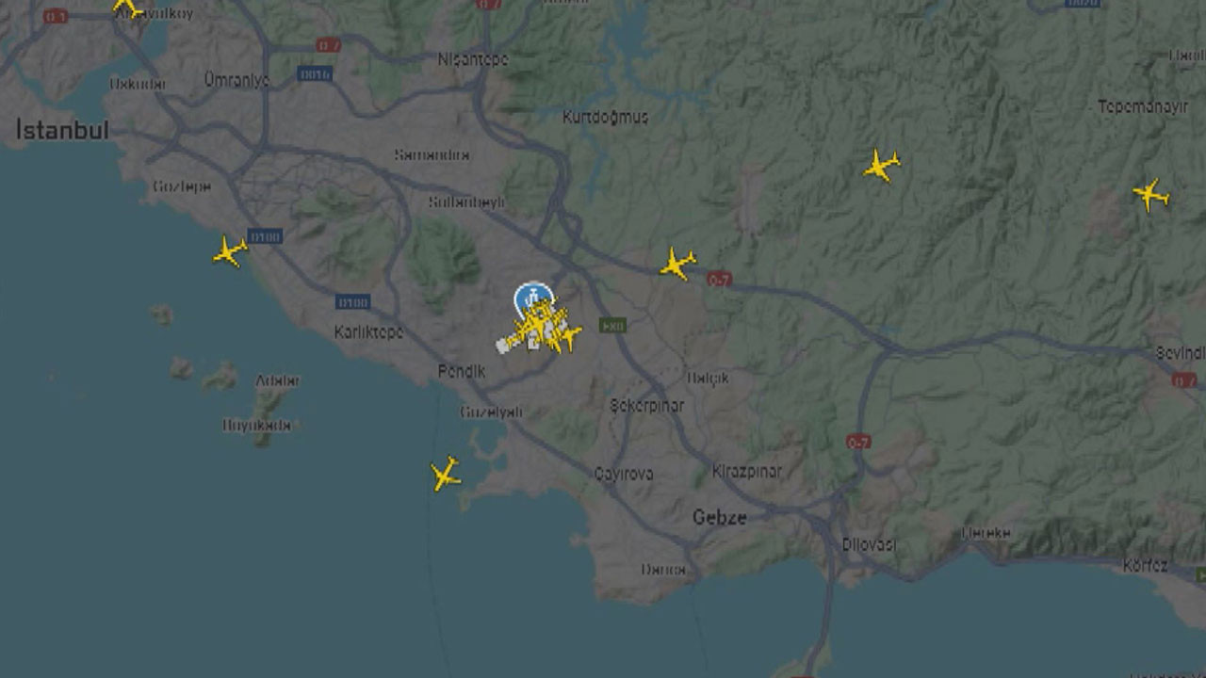Click the D100 shield near Kartaltepe

coord(353,302)
